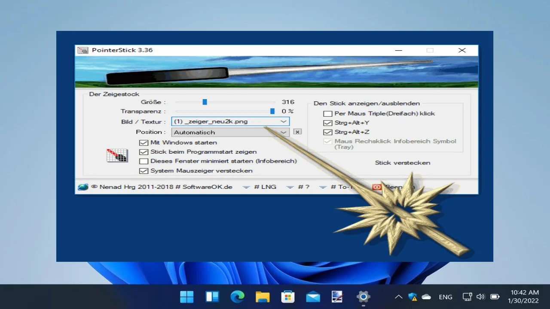The width and height of the screenshot is (550, 309).
Task: Click the Größe size slider thumb
Action: (x=205, y=102)
